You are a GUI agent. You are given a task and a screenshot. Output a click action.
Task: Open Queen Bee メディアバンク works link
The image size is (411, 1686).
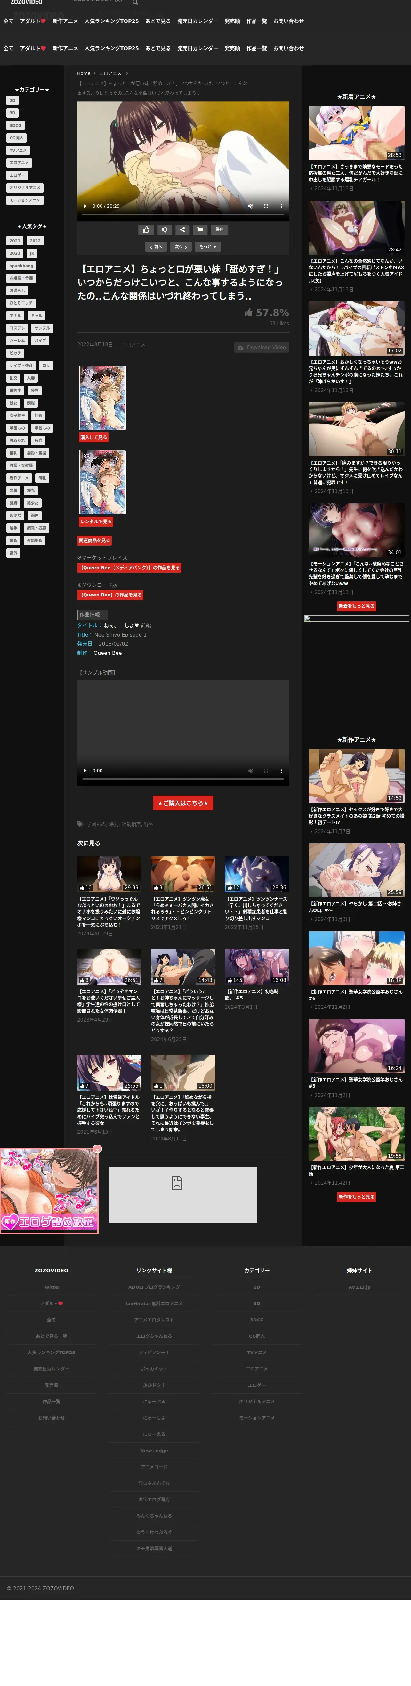130,568
